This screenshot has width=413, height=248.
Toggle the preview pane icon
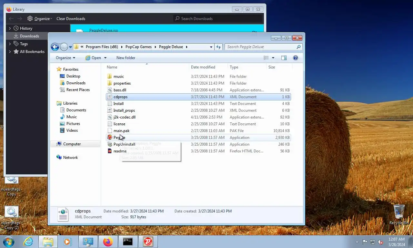coord(284,58)
